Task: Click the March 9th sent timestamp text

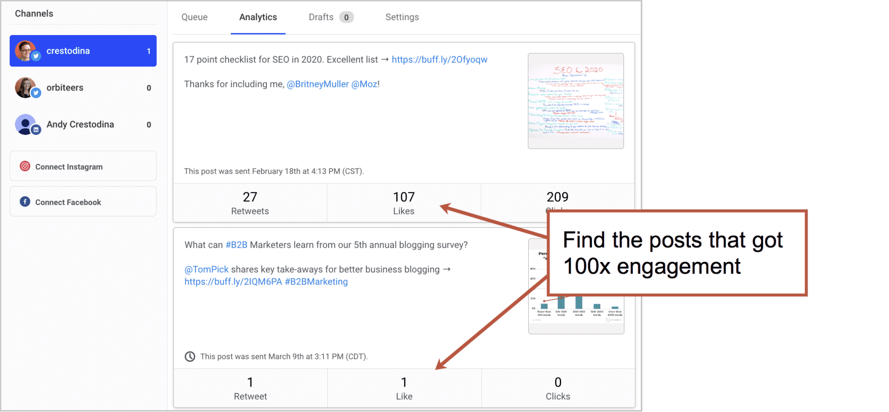Action: 284,357
